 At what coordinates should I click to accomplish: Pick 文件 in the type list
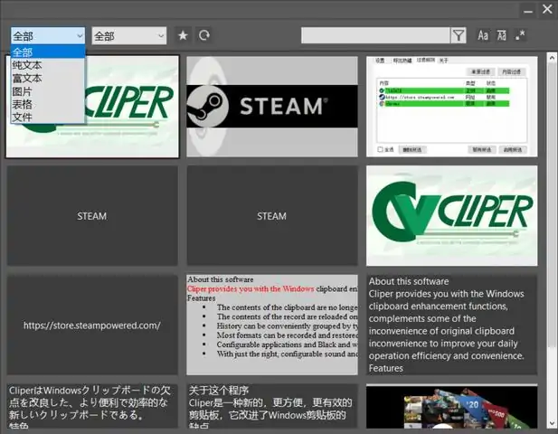coord(23,117)
